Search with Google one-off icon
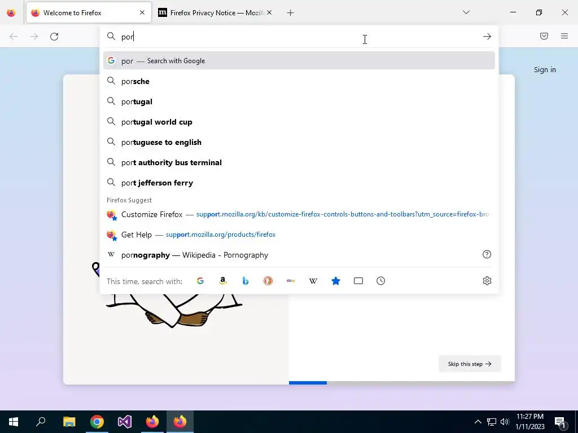The height and width of the screenshot is (433, 578). click(200, 281)
